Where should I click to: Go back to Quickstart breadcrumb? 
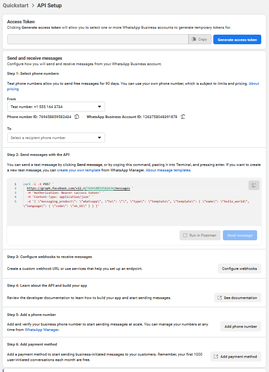(x=16, y=5)
